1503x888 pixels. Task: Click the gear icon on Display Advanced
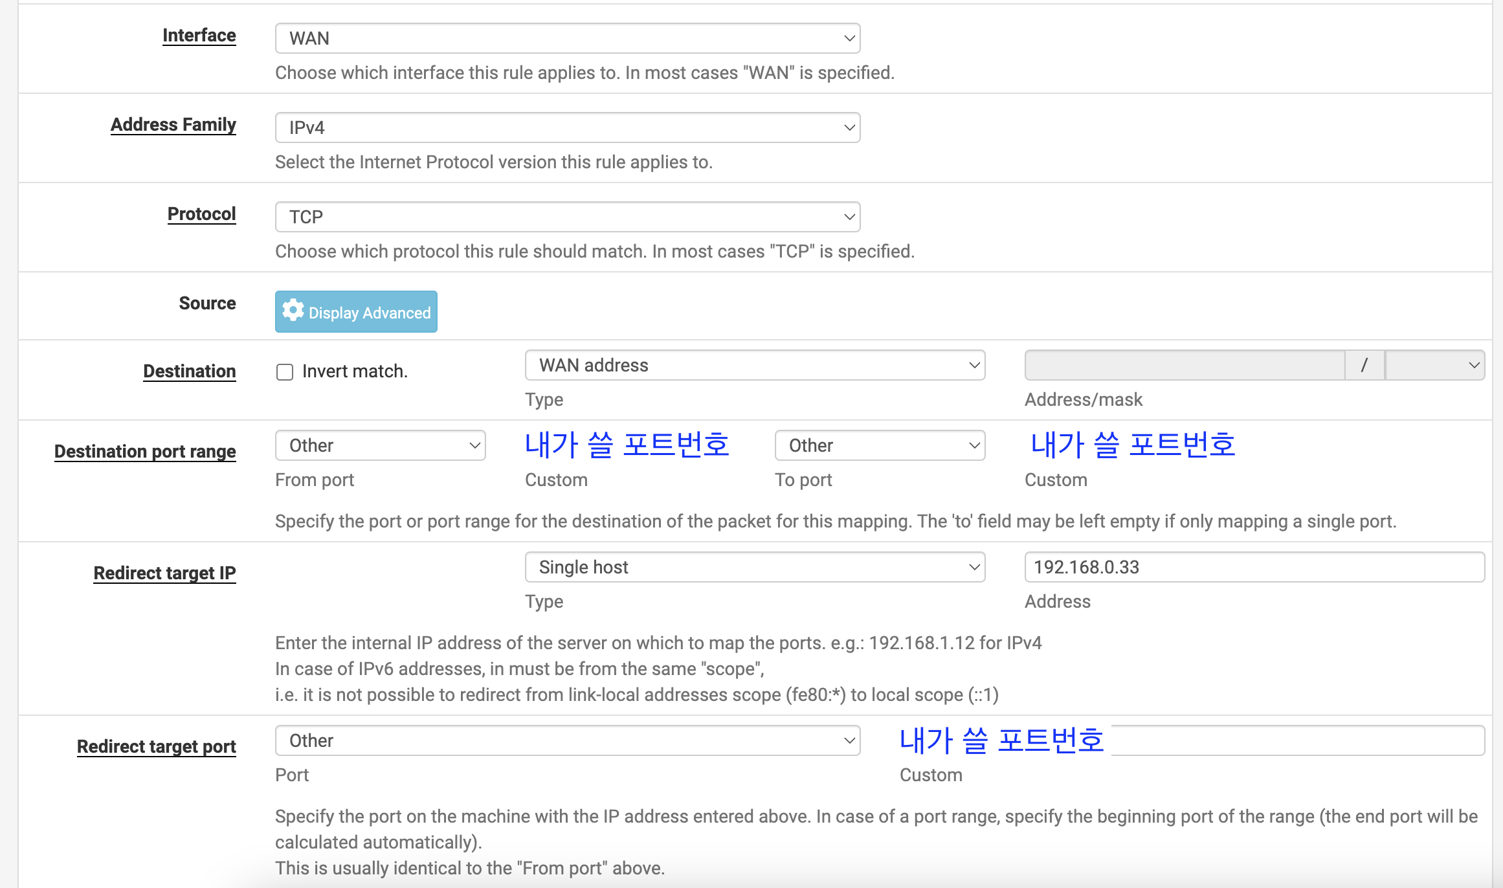(x=293, y=311)
